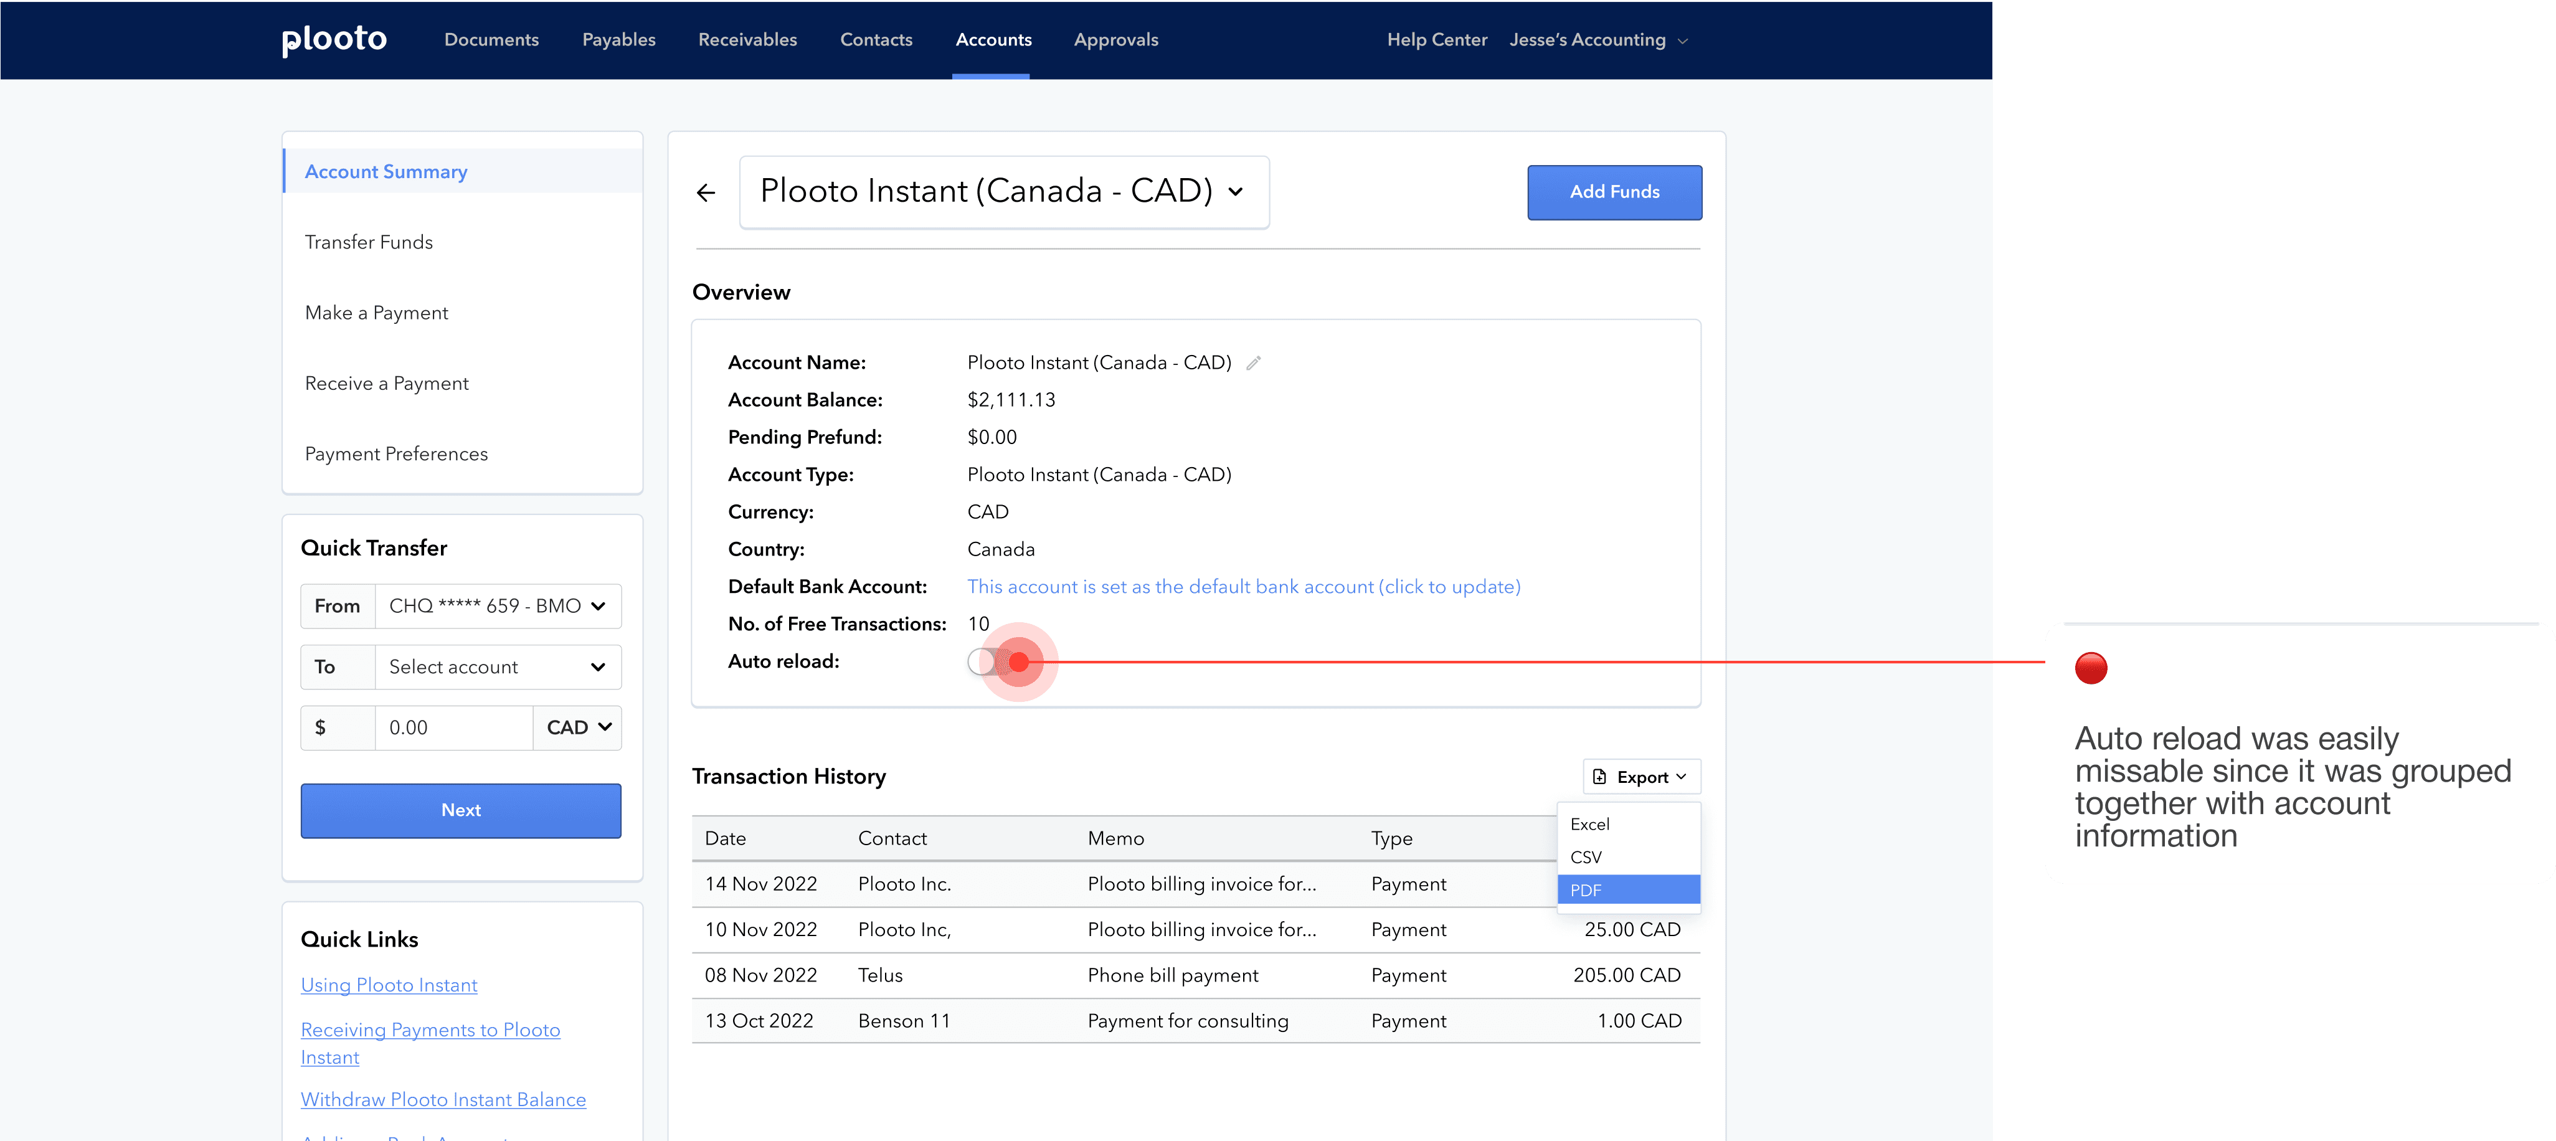This screenshot has height=1141, width=2556.
Task: Update the default bank account link
Action: coord(1243,587)
